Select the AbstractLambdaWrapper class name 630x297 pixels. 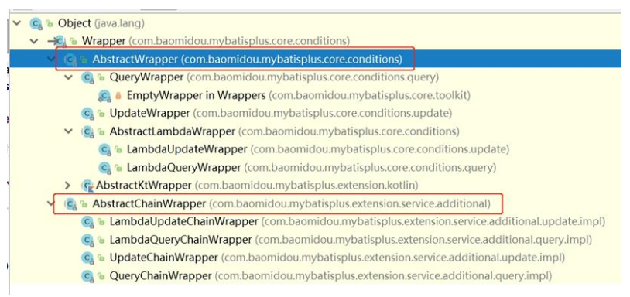point(172,131)
